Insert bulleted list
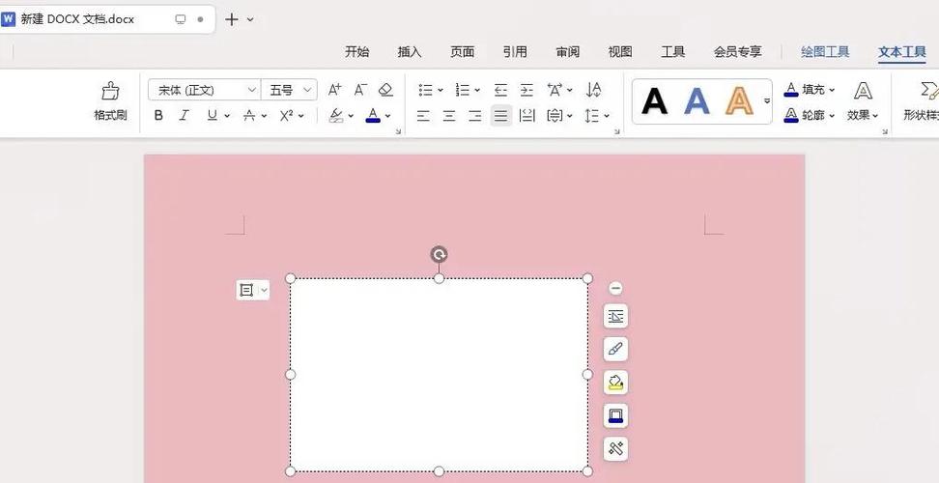 [426, 91]
